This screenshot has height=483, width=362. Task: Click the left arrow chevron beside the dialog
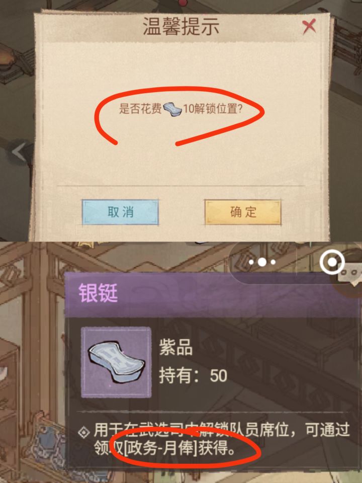[19, 151]
